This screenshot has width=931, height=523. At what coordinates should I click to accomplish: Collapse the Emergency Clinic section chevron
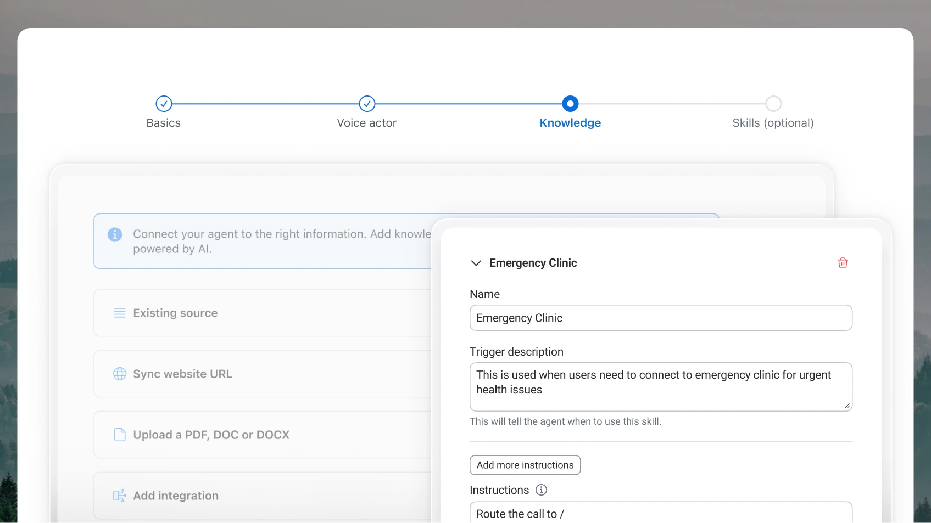(476, 263)
